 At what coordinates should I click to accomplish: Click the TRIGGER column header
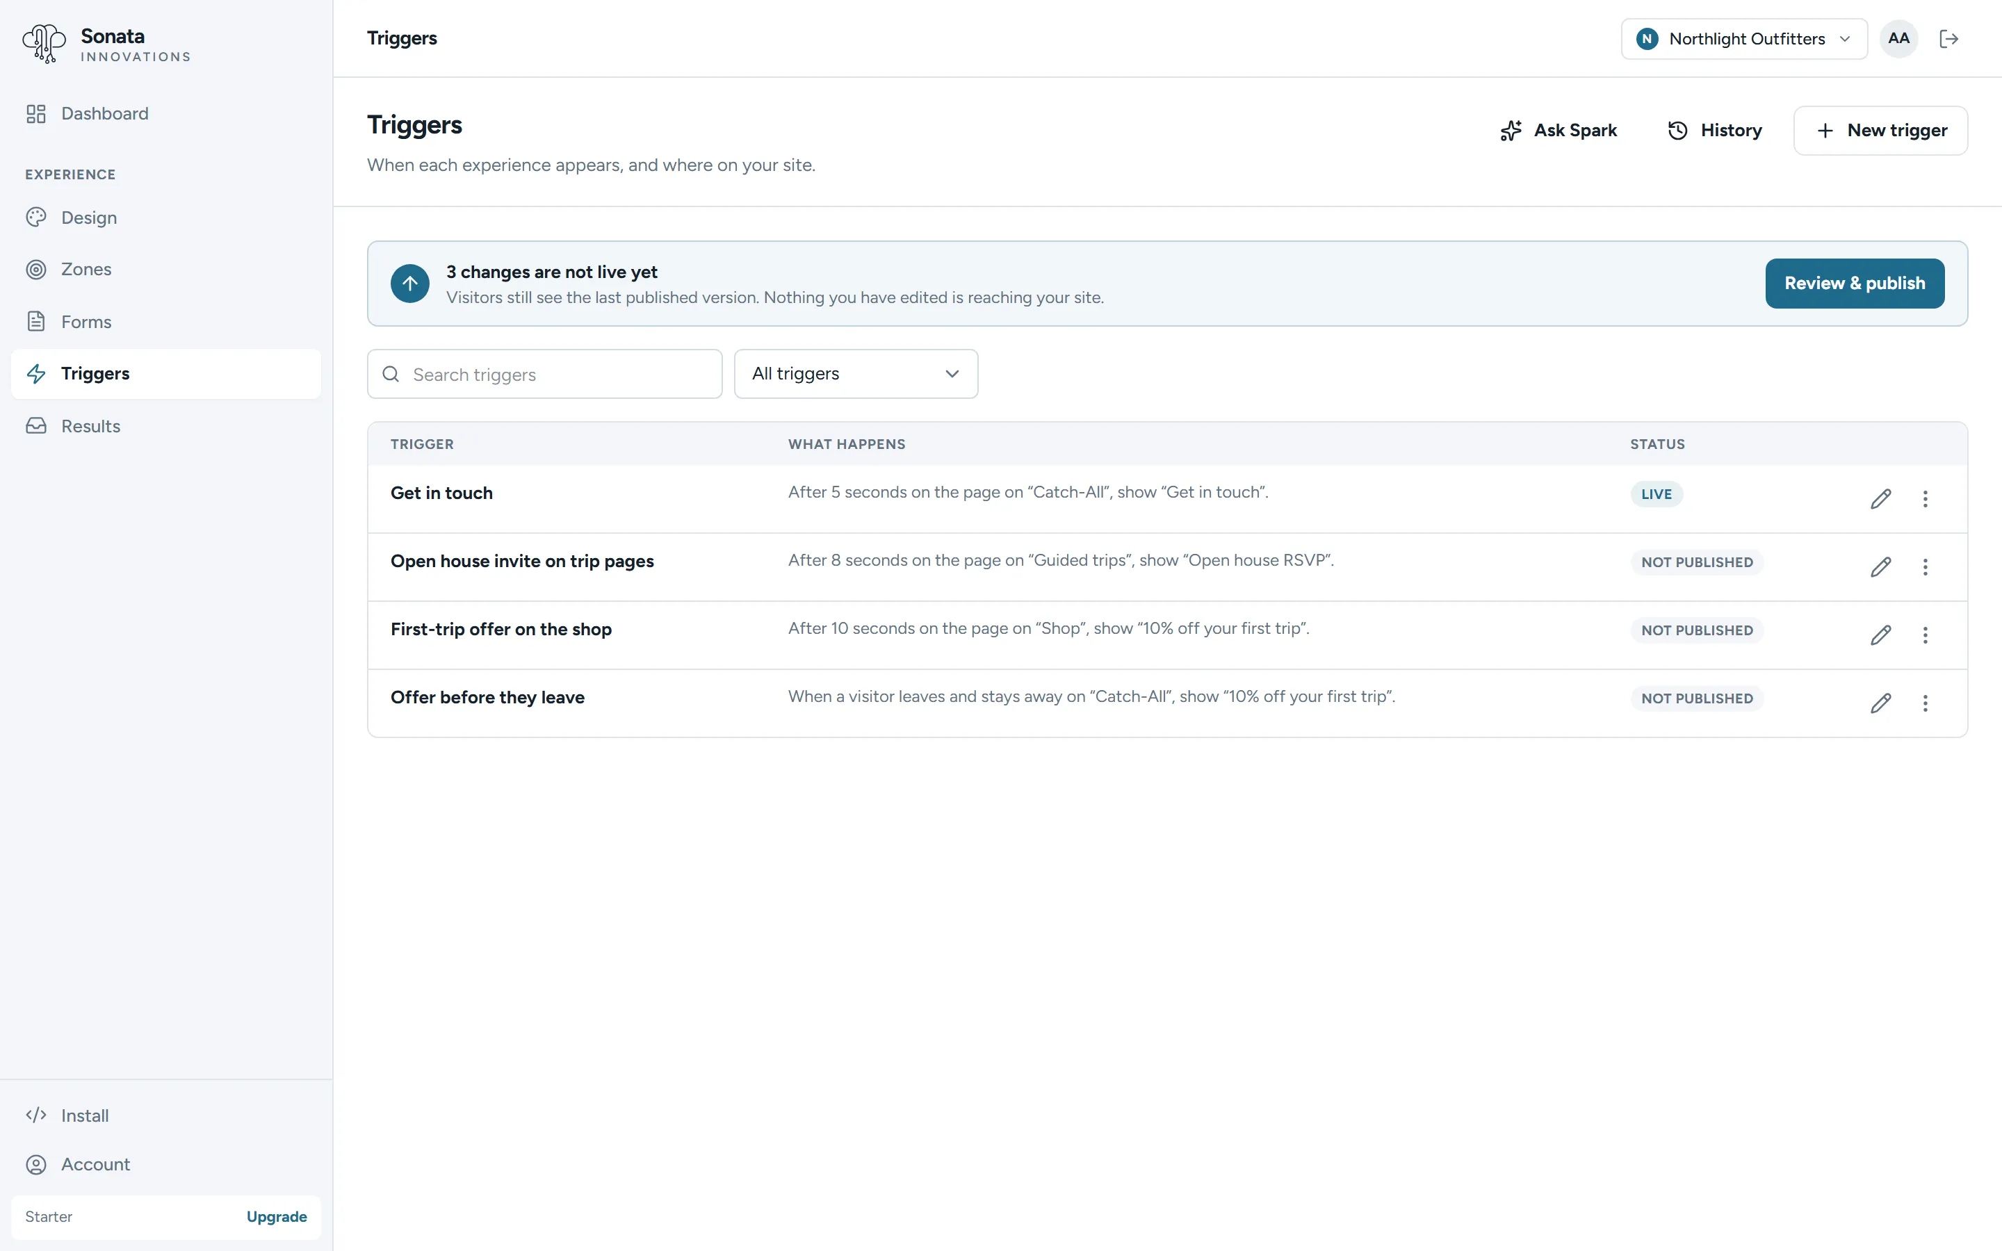[x=422, y=444]
